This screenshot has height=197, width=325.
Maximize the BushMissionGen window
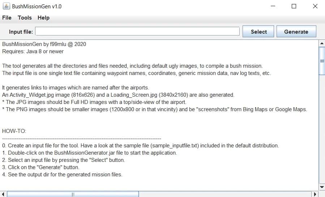click(294, 6)
